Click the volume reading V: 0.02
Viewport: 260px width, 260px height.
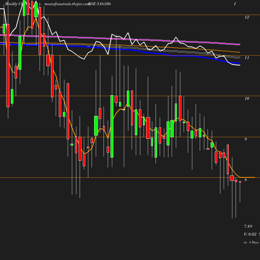(250, 234)
